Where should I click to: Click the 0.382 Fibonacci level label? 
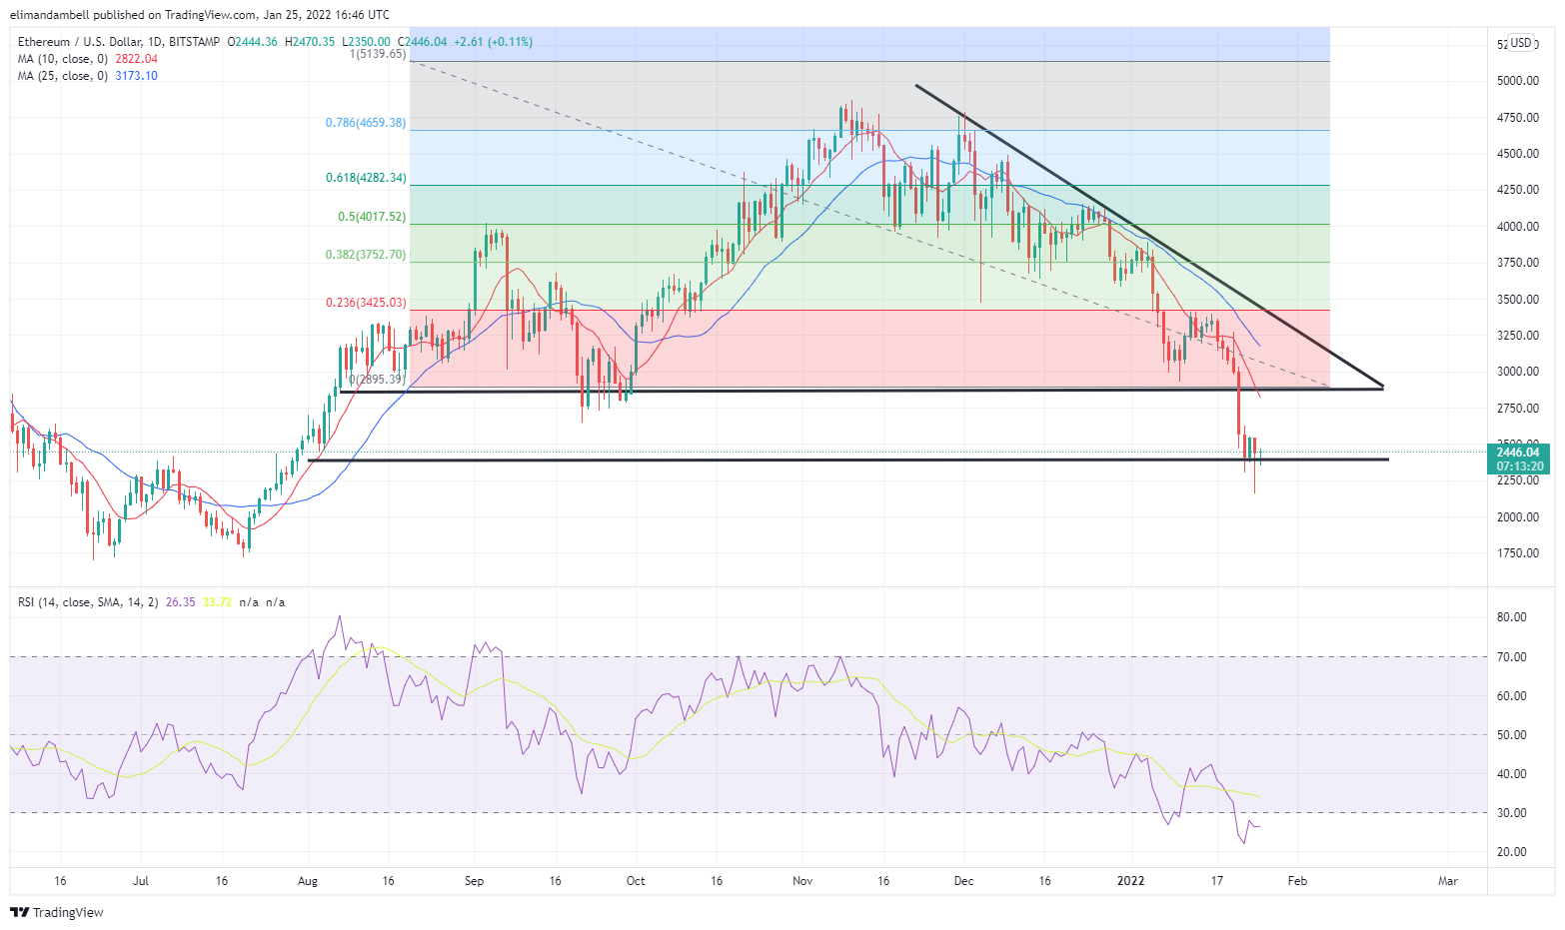coord(366,255)
